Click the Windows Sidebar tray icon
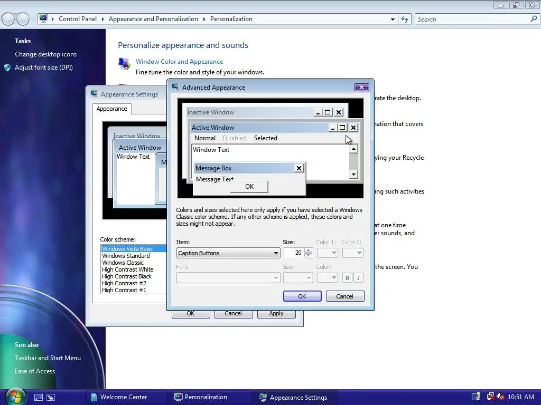 [x=476, y=397]
